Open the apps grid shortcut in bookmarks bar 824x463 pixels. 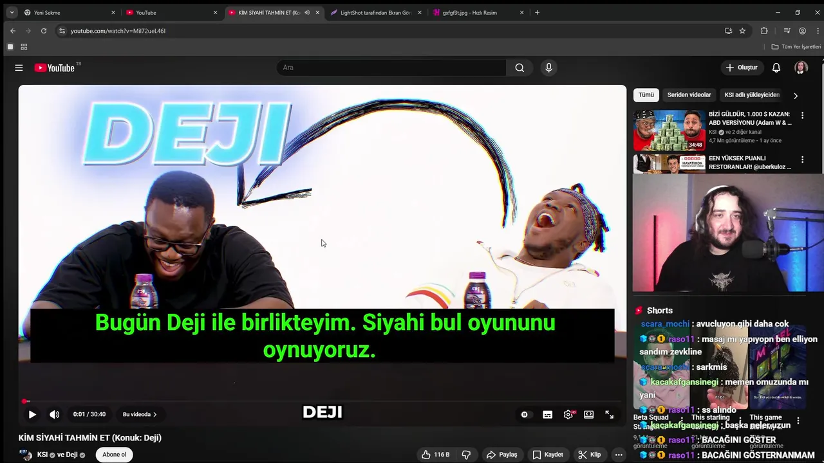tap(24, 47)
